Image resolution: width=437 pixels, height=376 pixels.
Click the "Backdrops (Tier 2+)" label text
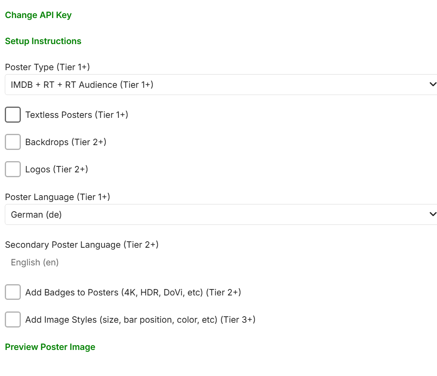[66, 142]
